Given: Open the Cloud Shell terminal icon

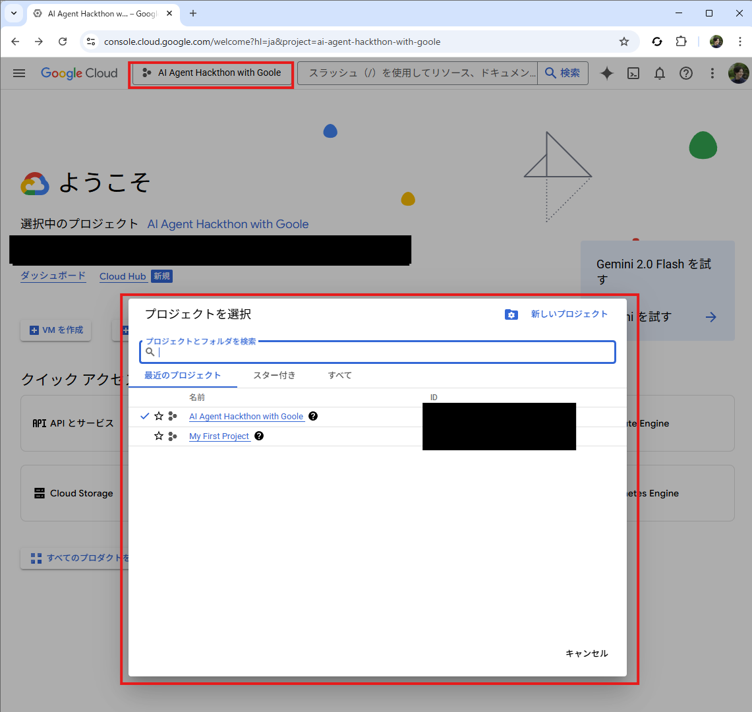Looking at the screenshot, I should click(633, 73).
